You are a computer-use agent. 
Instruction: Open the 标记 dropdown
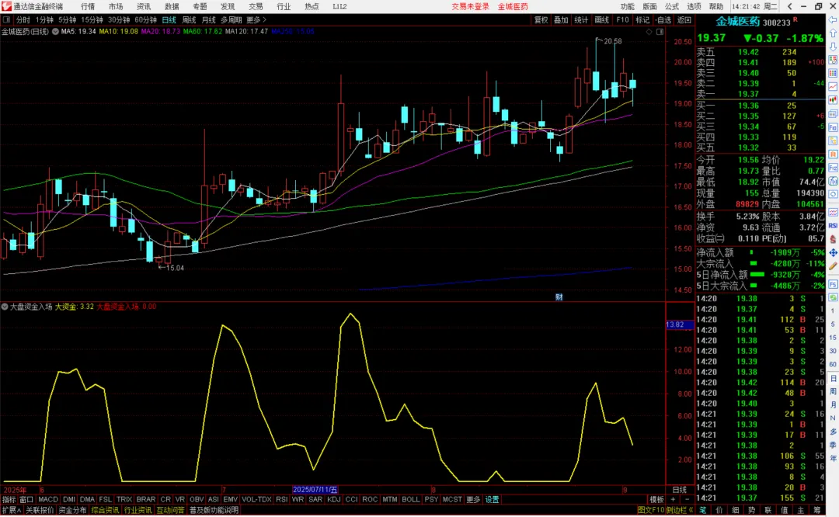coord(642,19)
